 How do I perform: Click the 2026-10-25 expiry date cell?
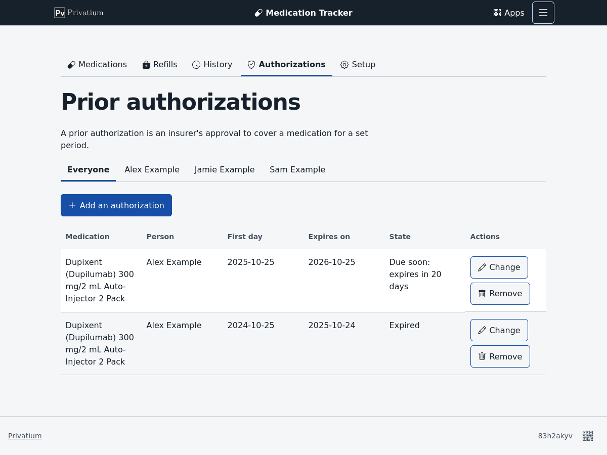pos(332,262)
